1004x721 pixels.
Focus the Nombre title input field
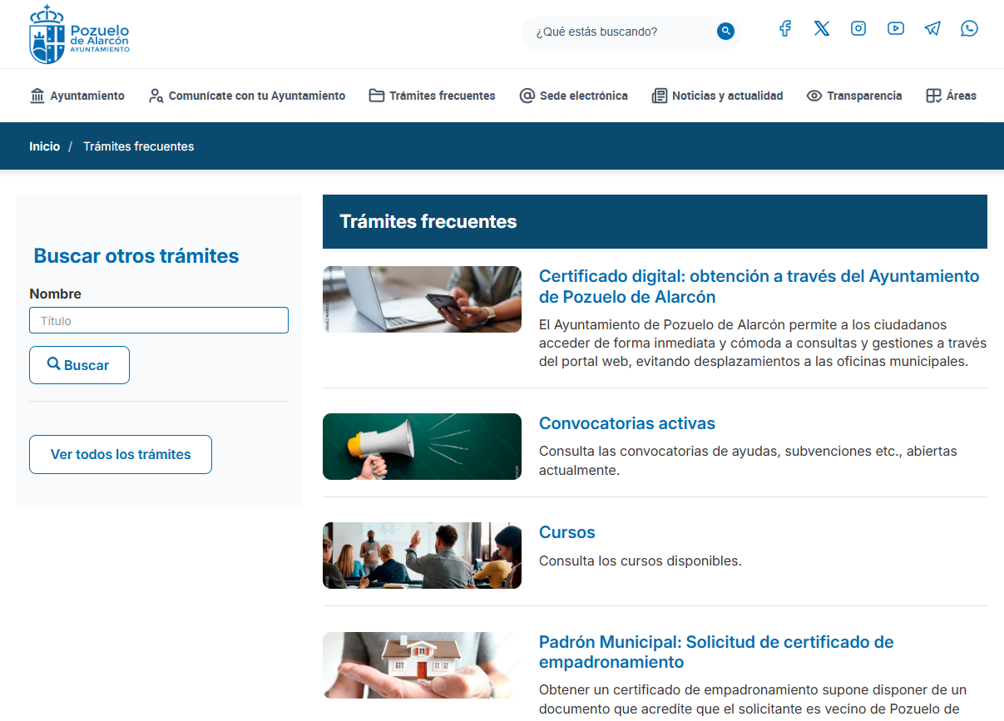coord(159,320)
